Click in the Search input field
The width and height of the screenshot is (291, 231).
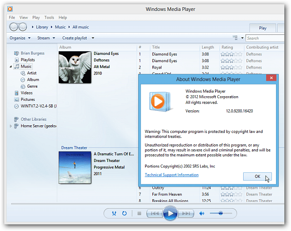coord(265,38)
